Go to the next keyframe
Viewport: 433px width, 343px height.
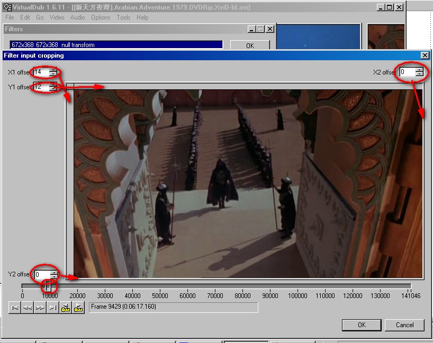tap(78, 308)
